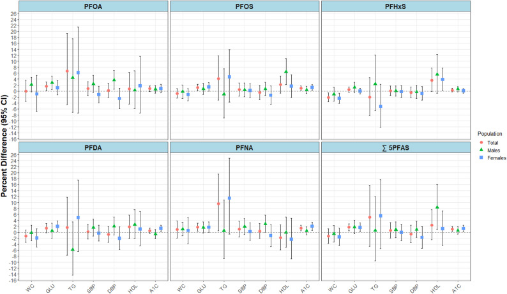The width and height of the screenshot is (507, 294).
Task: Click the TG axis label under PFNA panel
Action: tap(223, 287)
